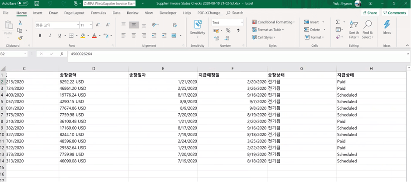Click the Decrease Font Size icon
Viewport: 411px width, 182px height.
point(108,25)
